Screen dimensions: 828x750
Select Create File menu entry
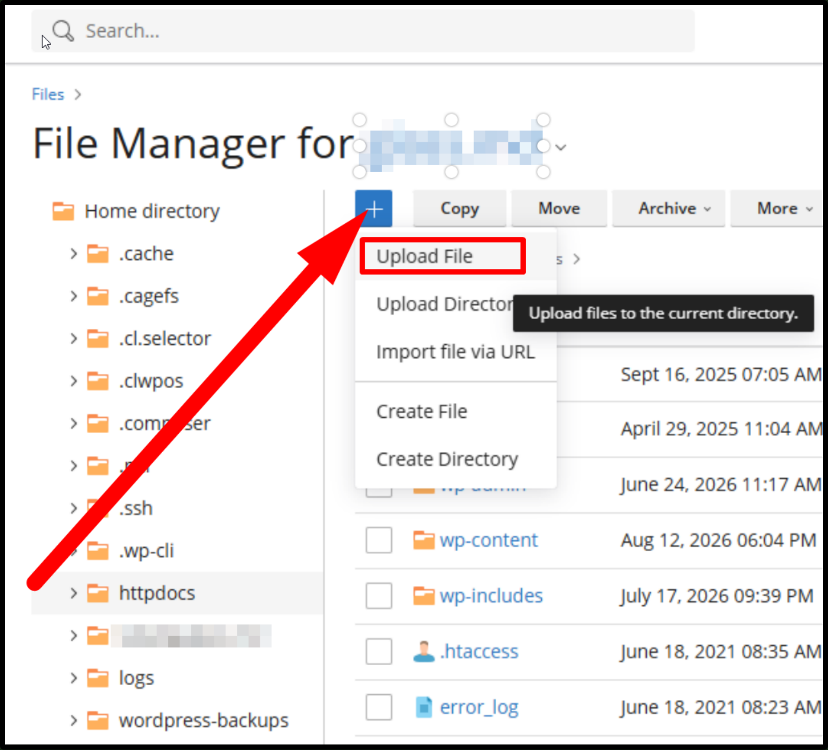pos(455,412)
